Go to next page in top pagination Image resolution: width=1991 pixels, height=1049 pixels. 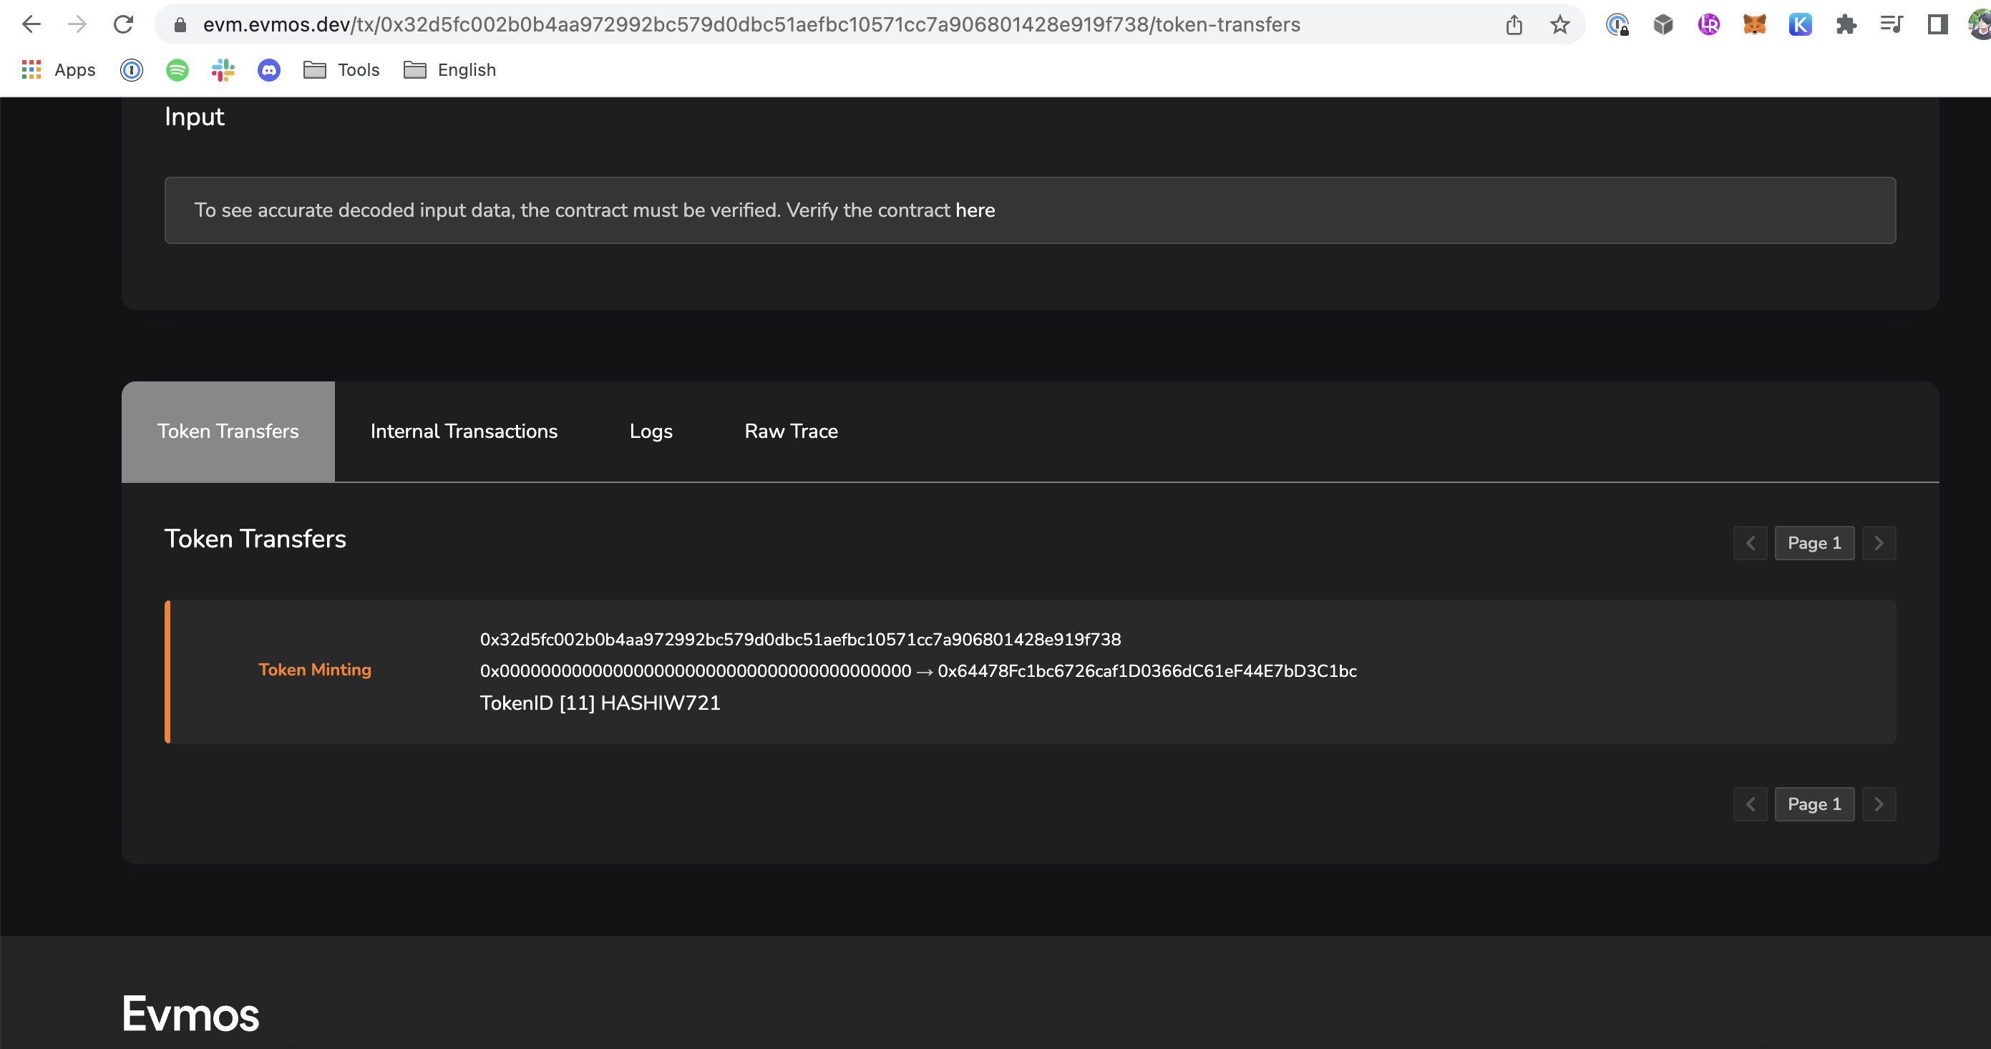point(1878,542)
